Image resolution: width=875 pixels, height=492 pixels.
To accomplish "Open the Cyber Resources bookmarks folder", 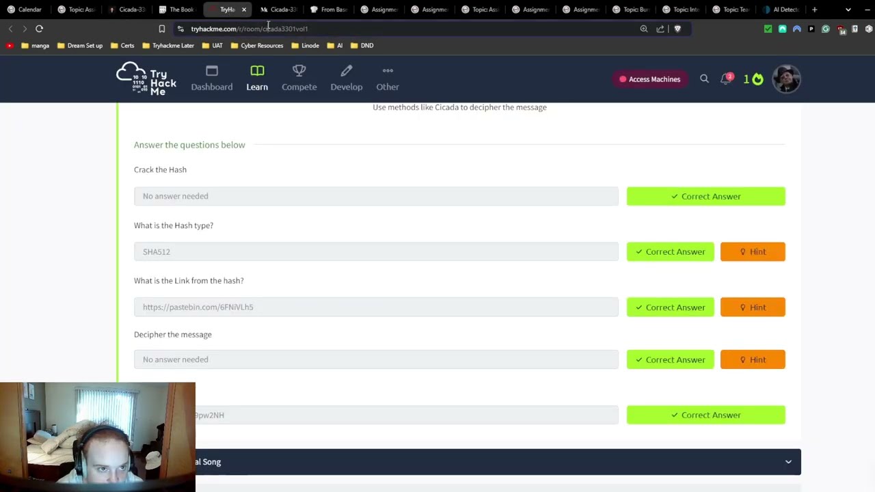I will pos(257,46).
